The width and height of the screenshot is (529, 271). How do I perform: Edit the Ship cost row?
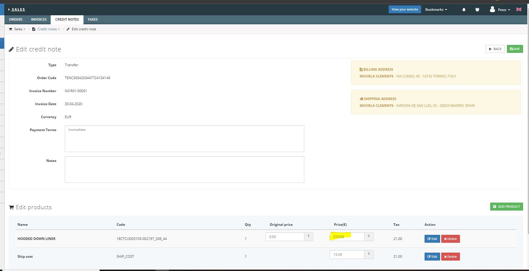(432, 257)
